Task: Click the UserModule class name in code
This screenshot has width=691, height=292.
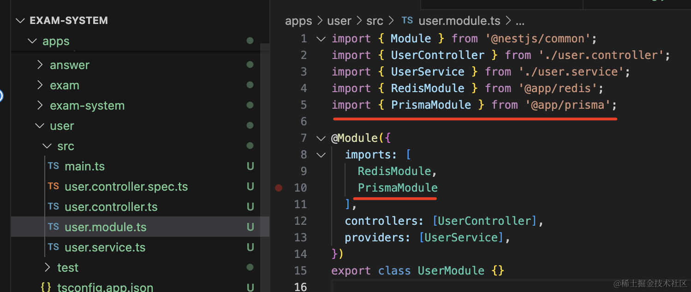Action: click(x=451, y=270)
